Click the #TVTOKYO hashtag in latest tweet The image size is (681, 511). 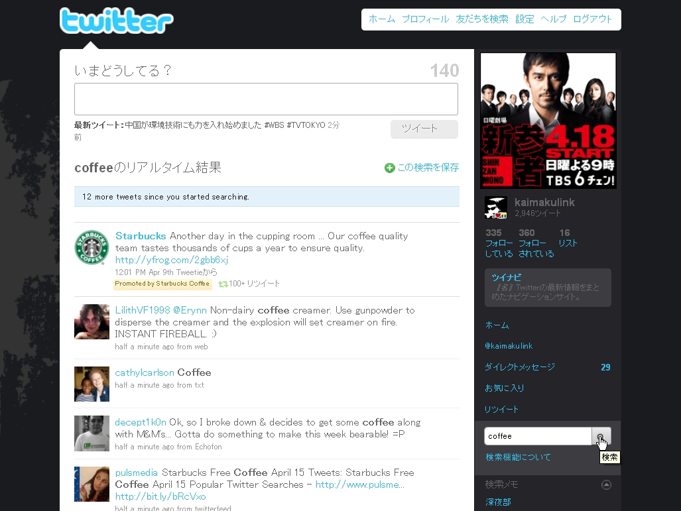pos(306,125)
